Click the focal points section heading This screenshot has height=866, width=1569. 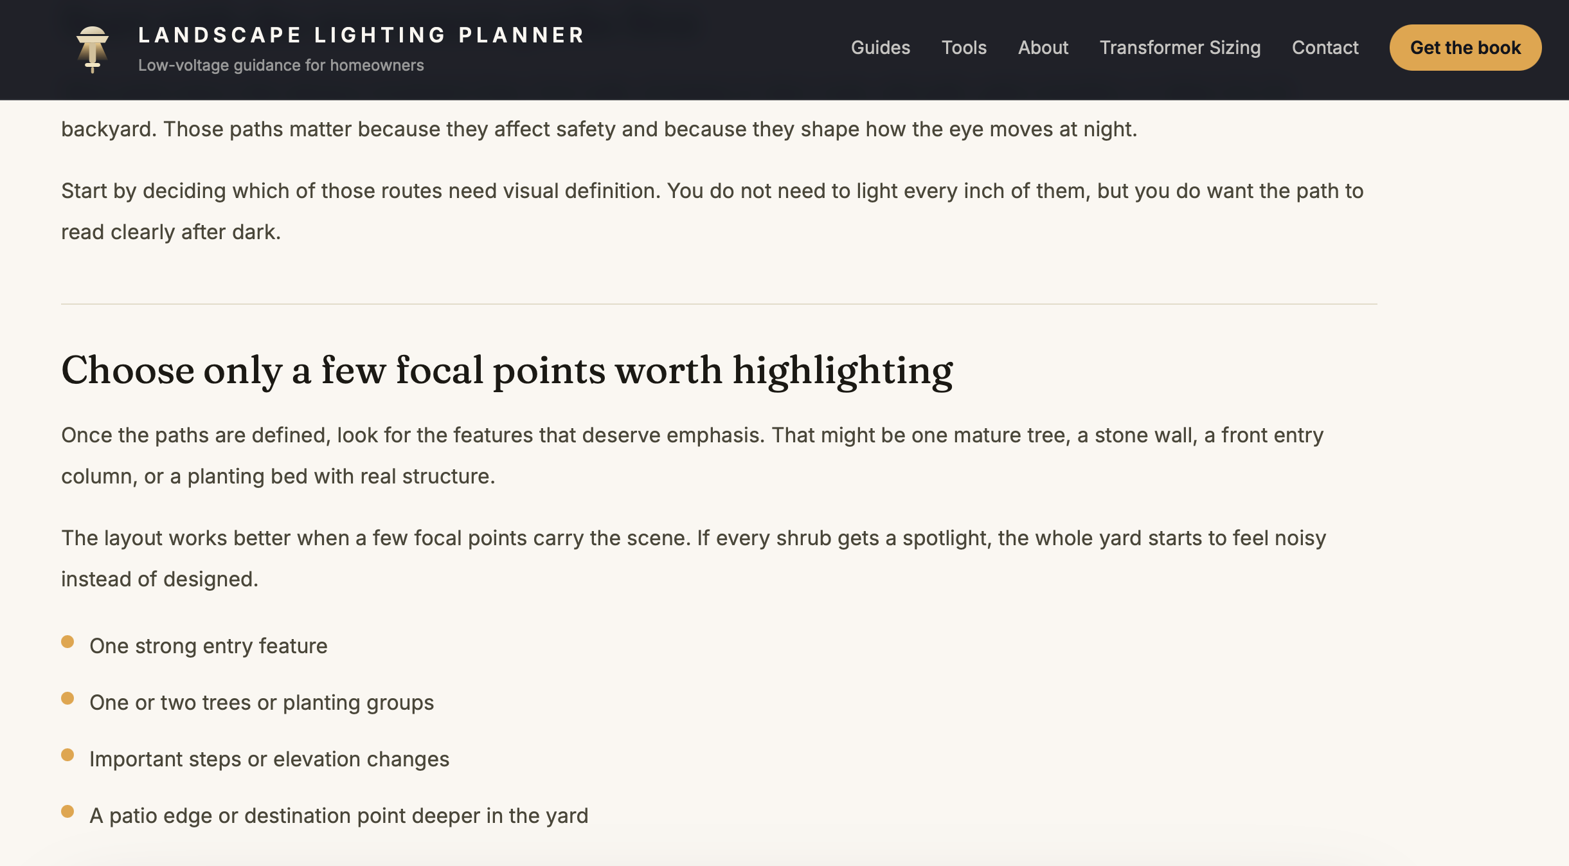tap(507, 371)
